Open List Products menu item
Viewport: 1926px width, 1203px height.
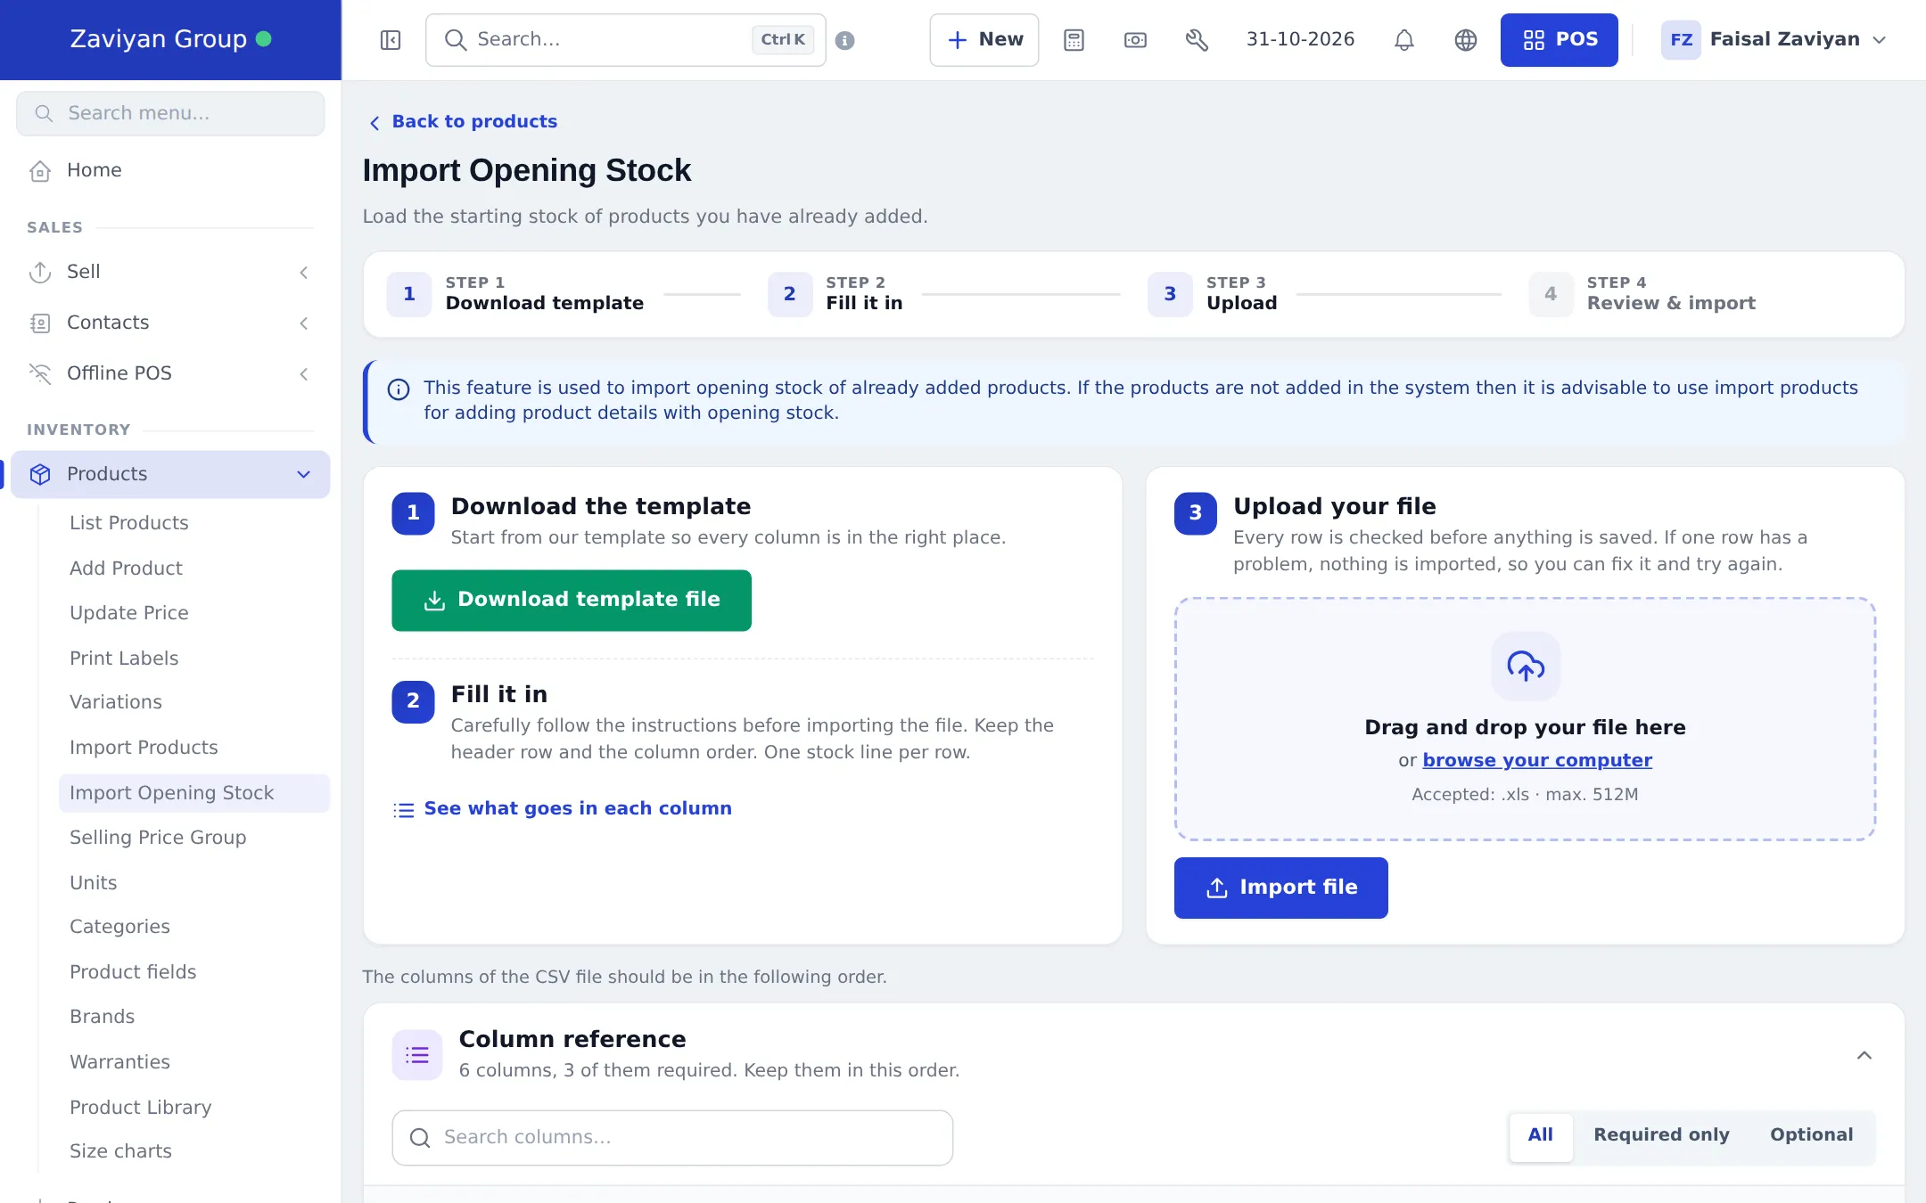128,523
